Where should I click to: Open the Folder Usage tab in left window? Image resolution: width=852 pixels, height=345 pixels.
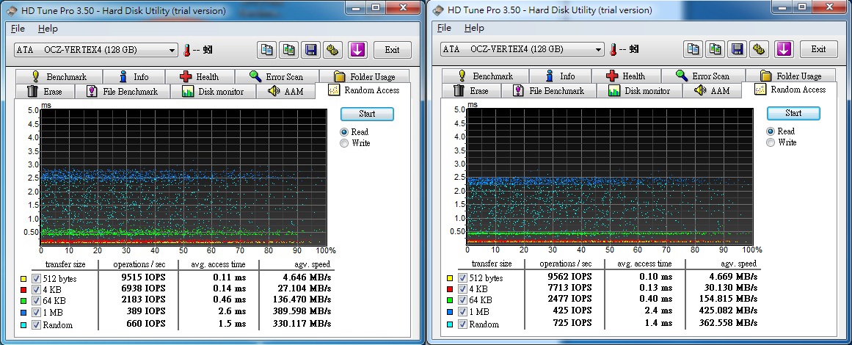click(x=365, y=76)
